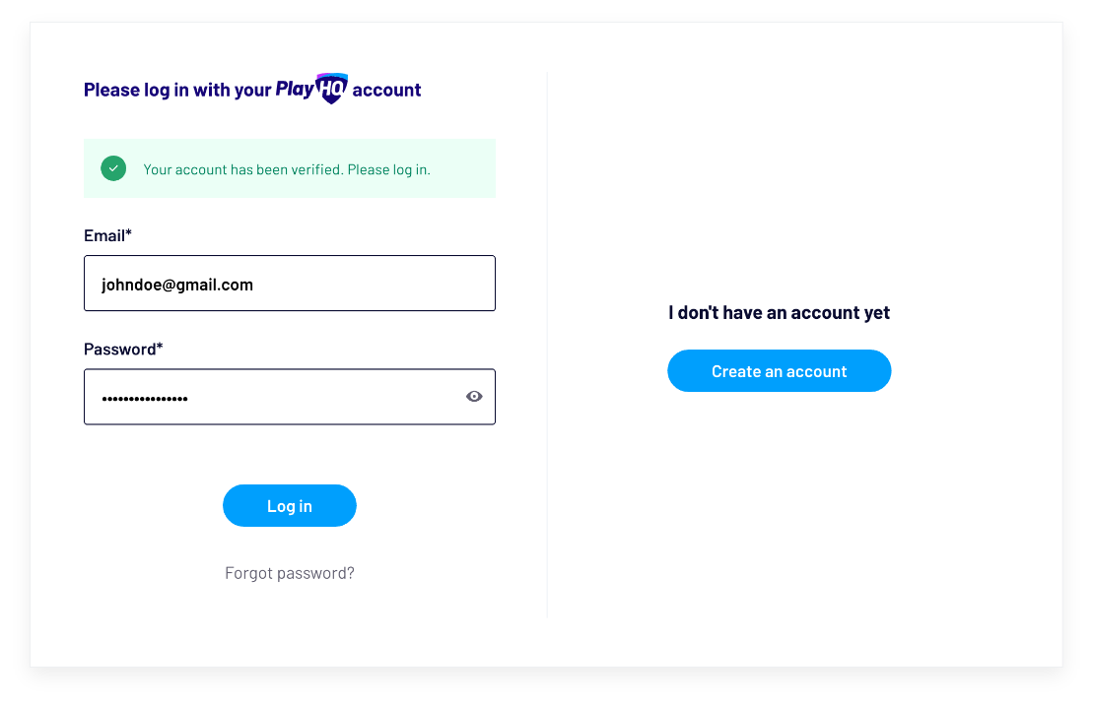Show password using the eye icon
The width and height of the screenshot is (1093, 705).
474,397
